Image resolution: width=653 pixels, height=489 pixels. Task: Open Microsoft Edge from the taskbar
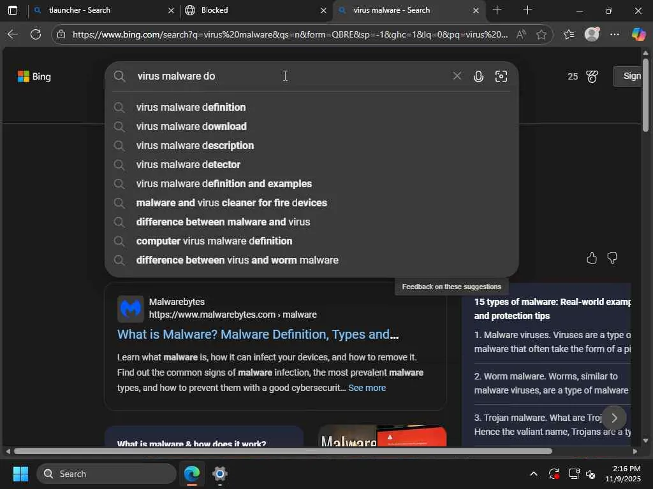click(x=192, y=474)
